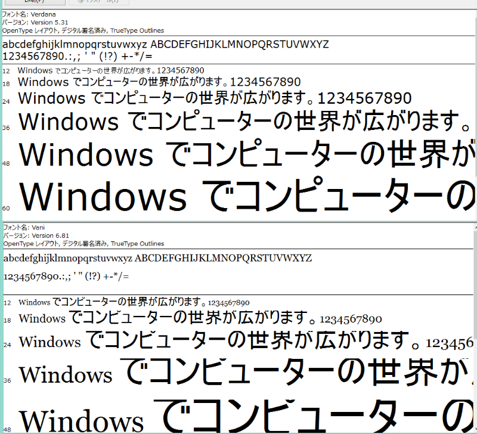The image size is (477, 434).
Task: Click the 36-point sample line in the Verdana window
Action: 244,122
